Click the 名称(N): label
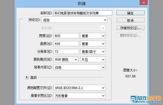Screen dimensions: 163x105 click(46, 13)
